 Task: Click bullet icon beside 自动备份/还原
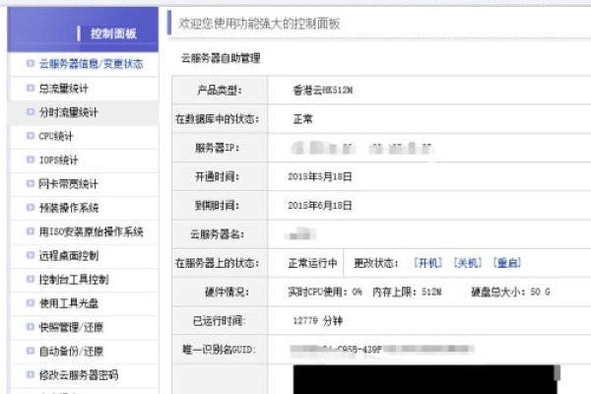coord(31,351)
